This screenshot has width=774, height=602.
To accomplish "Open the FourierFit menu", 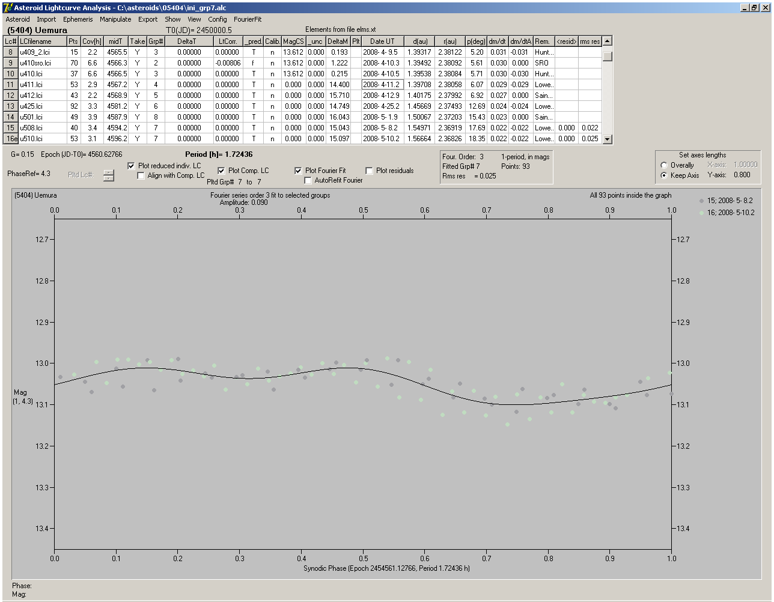I will click(x=248, y=19).
